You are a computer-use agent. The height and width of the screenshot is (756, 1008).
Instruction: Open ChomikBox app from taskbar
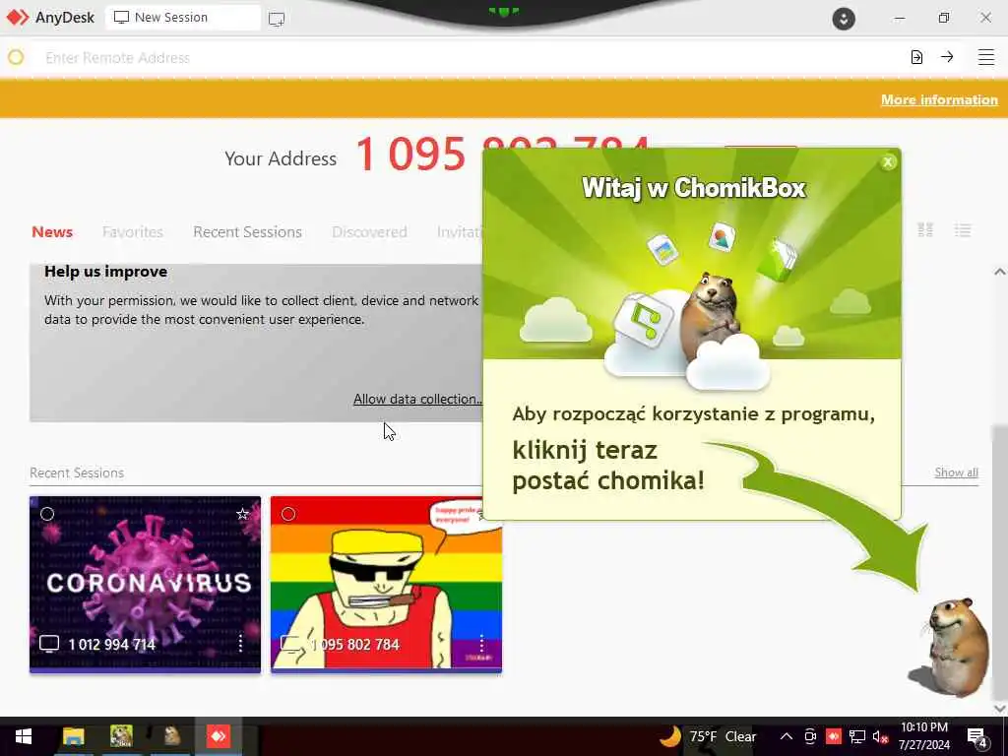click(121, 736)
